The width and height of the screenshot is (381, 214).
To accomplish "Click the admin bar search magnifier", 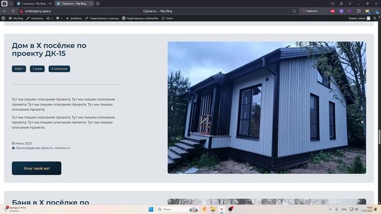I will click(375, 18).
